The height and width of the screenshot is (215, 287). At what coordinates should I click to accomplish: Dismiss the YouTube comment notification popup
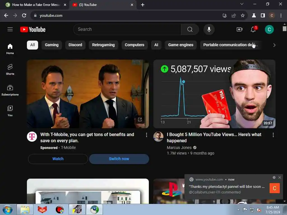(279, 177)
